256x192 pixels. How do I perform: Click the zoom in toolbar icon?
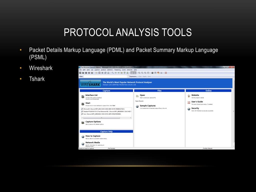[x=139, y=73]
